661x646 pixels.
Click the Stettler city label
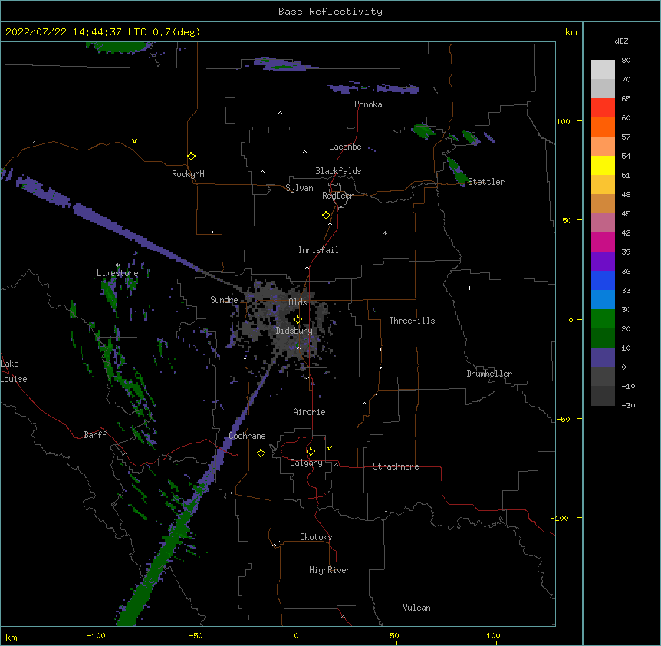coord(486,182)
